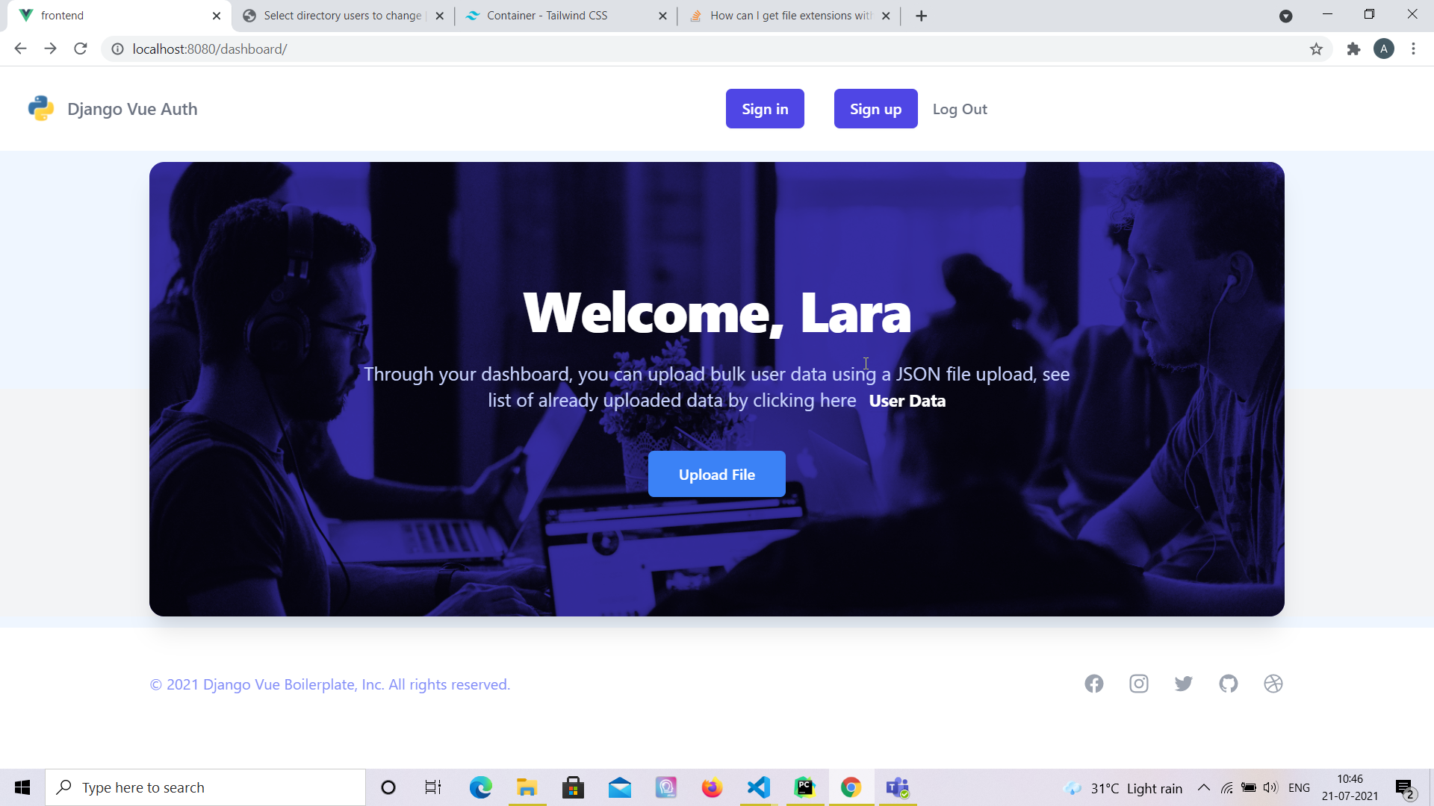
Task: Switch to Select directory users tab
Action: [x=342, y=16]
